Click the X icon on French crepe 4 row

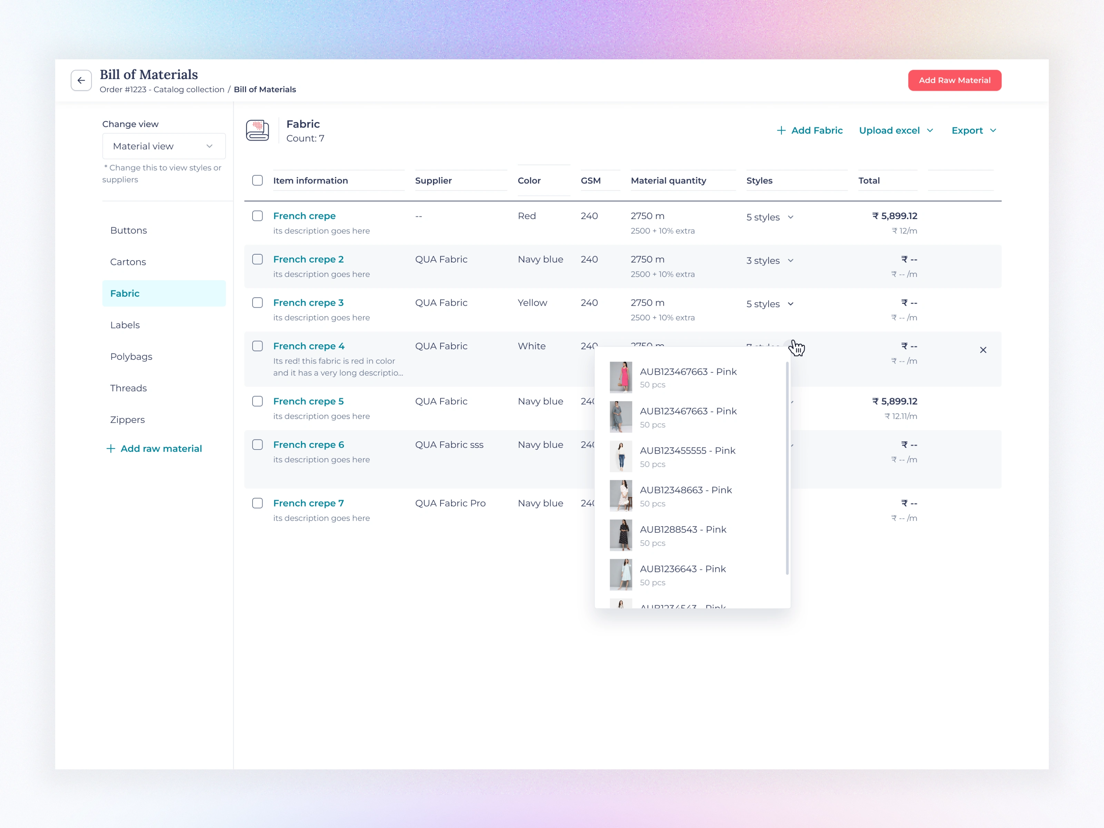tap(983, 350)
